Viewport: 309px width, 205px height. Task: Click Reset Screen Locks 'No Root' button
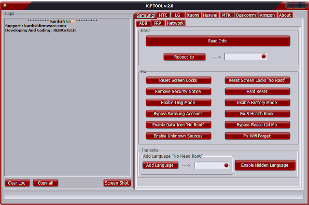coord(257,81)
